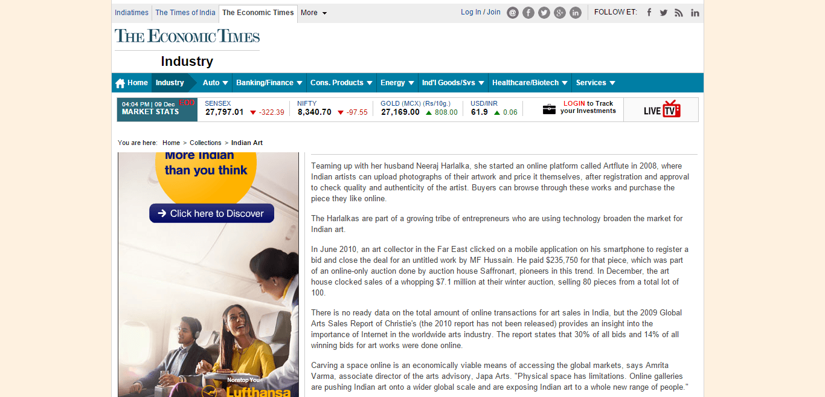
Task: Expand the Auto menu dropdown
Action: click(x=216, y=83)
